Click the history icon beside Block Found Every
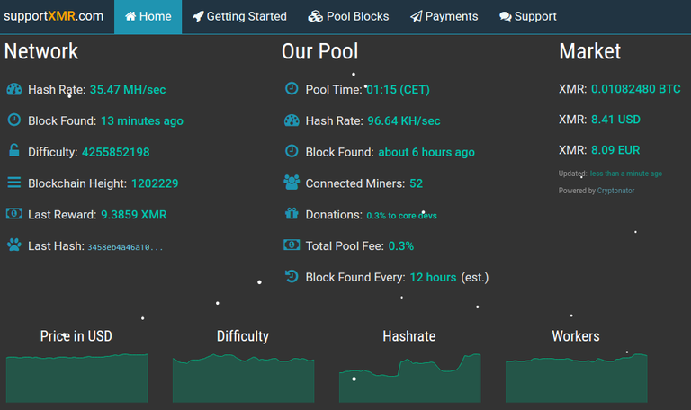The width and height of the screenshot is (691, 410). (x=292, y=277)
